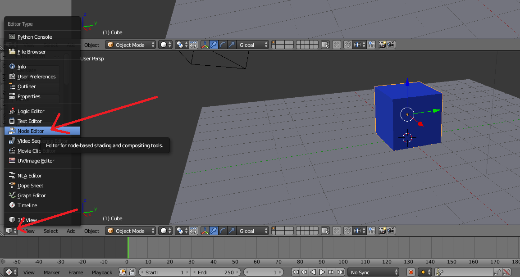This screenshot has height=277, width=520.
Task: Open snap element selector in lower header
Action: [360, 231]
